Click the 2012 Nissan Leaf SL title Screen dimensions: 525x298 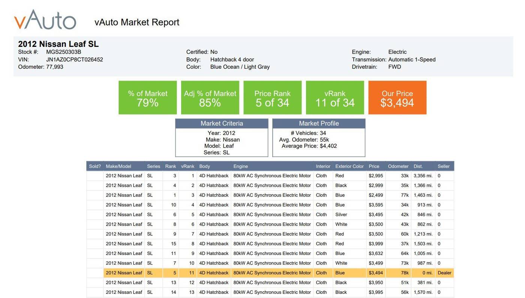point(58,44)
